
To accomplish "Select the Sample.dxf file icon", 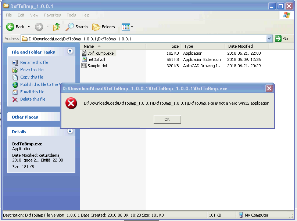I will tap(84, 66).
